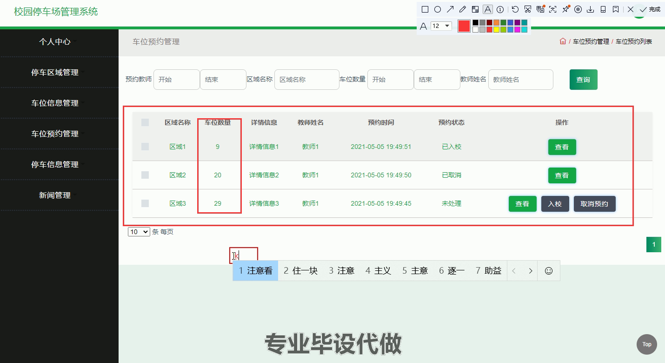
Task: Check the checkbox for the 区域1 row
Action: 145,147
